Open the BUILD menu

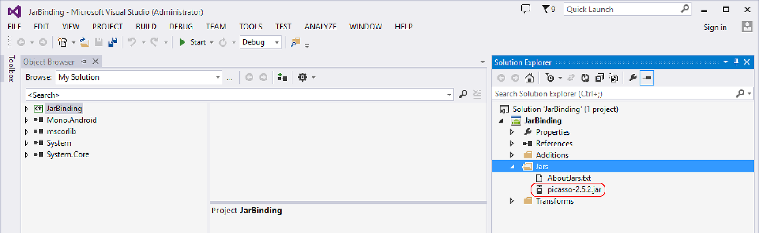click(x=146, y=27)
